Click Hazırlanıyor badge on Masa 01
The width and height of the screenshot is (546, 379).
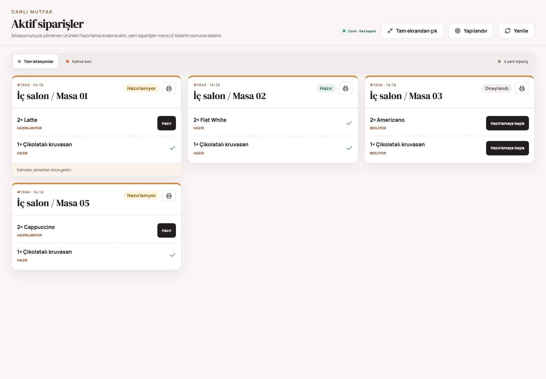(x=141, y=88)
